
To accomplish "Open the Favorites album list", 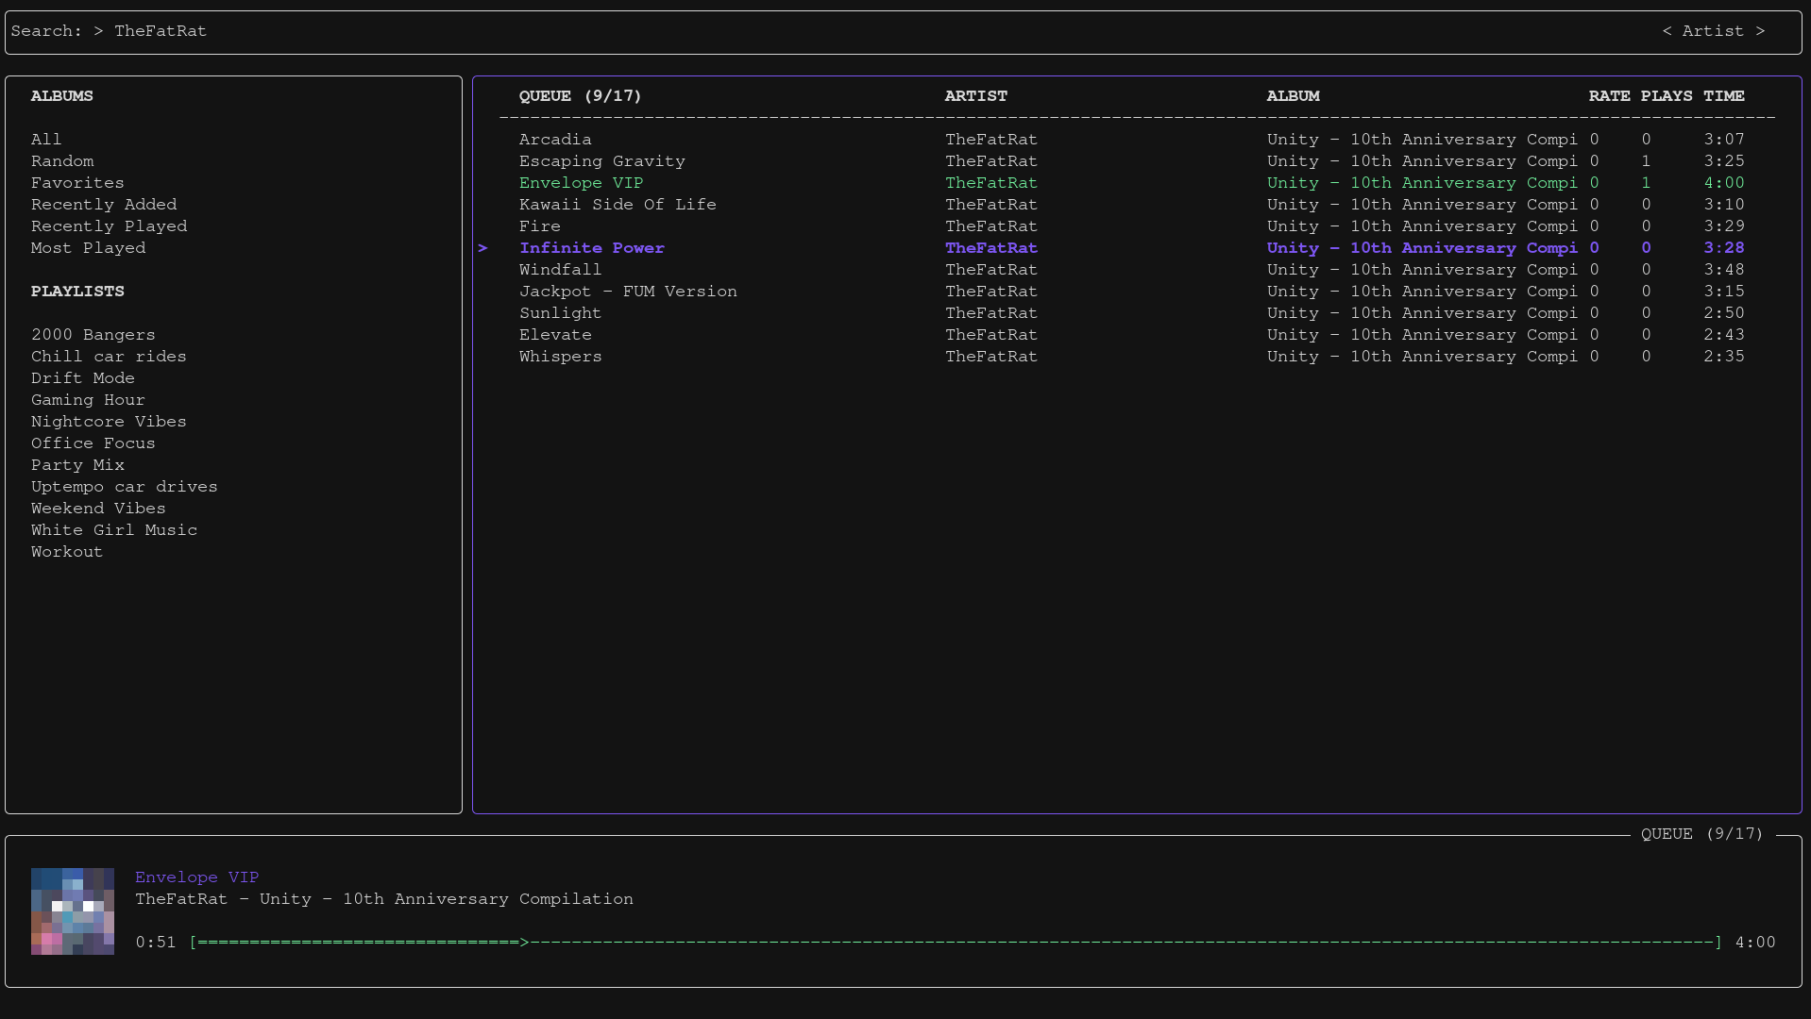I will click(77, 183).
